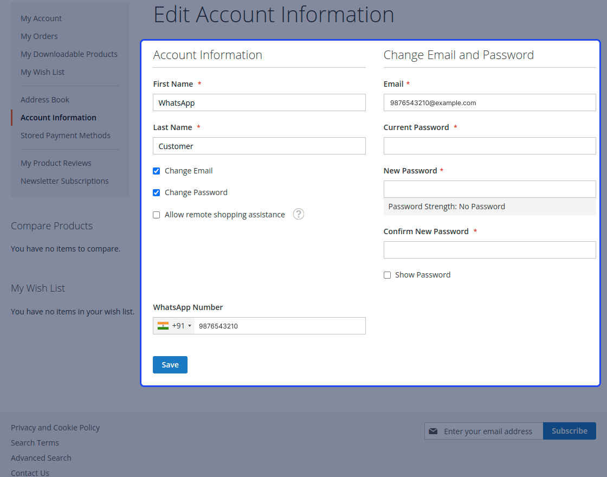Image resolution: width=607 pixels, height=477 pixels.
Task: Click the First Name field
Action: point(259,102)
